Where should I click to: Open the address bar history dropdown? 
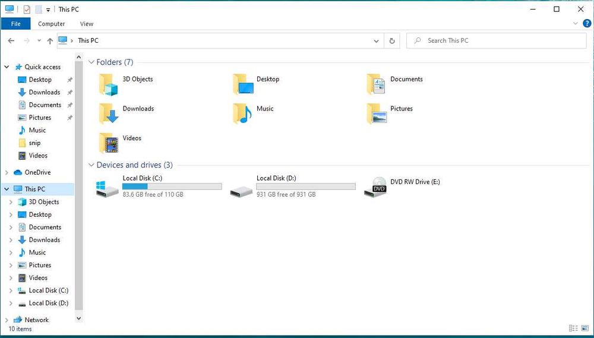point(376,41)
